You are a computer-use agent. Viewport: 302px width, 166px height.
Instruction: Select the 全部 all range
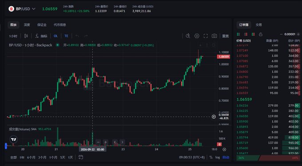(x=13, y=157)
